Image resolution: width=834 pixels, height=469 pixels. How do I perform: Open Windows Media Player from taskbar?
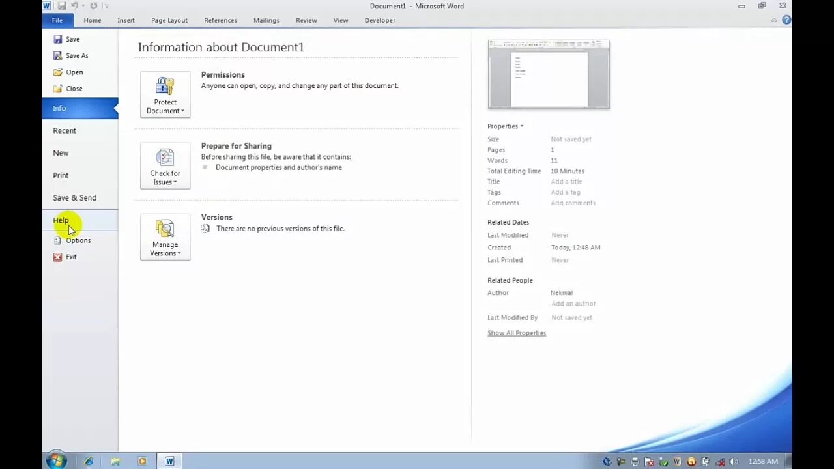click(142, 461)
